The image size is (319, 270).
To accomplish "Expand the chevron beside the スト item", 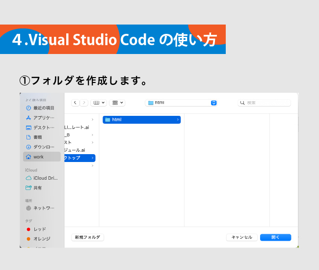I will [93, 142].
